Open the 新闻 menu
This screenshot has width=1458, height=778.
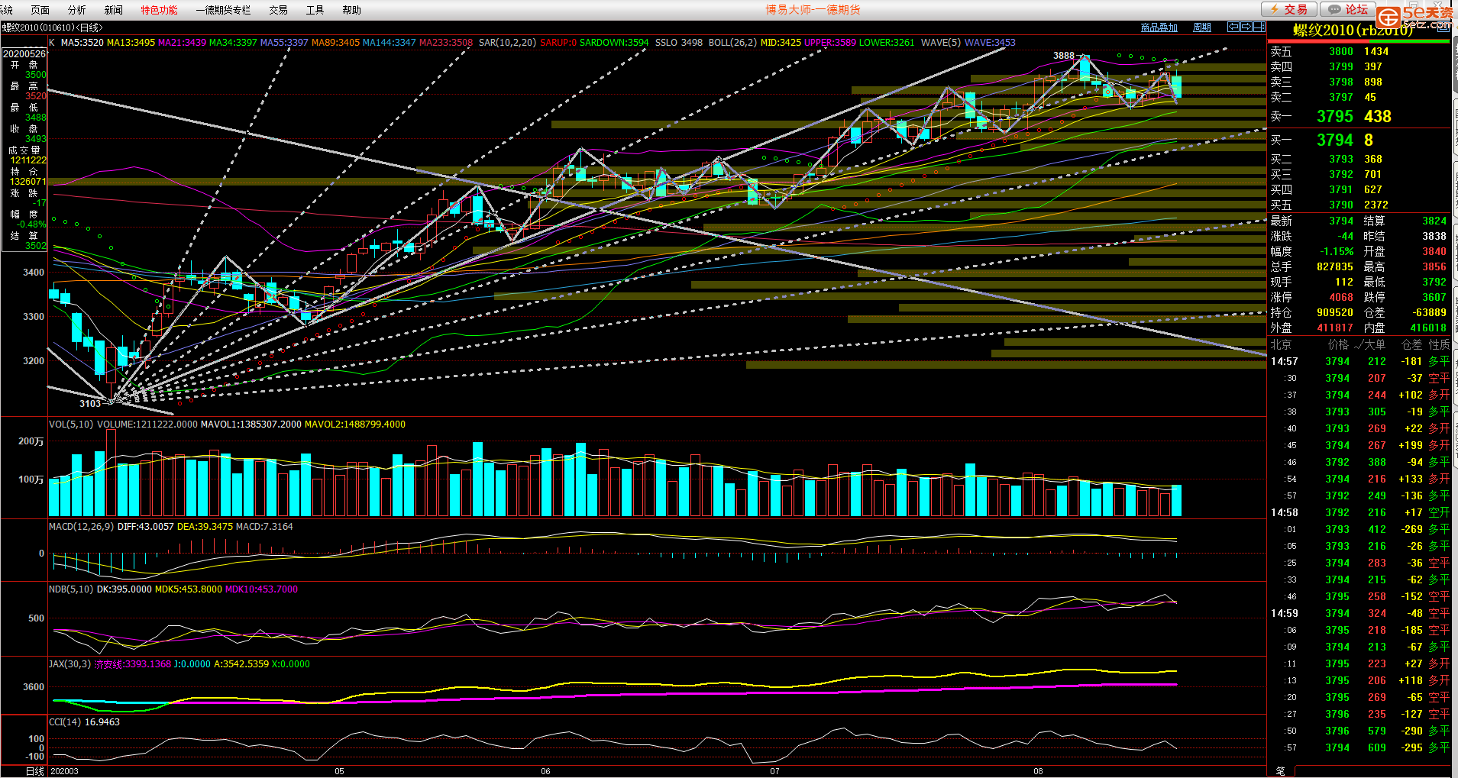(113, 10)
